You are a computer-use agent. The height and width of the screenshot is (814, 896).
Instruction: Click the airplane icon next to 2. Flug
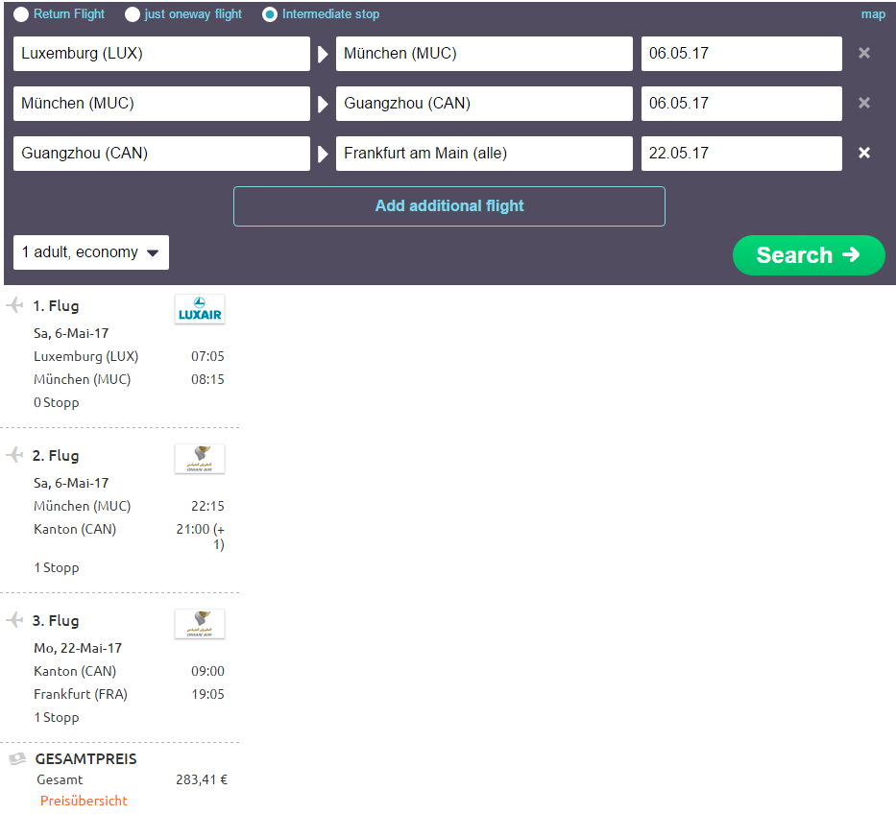point(14,455)
